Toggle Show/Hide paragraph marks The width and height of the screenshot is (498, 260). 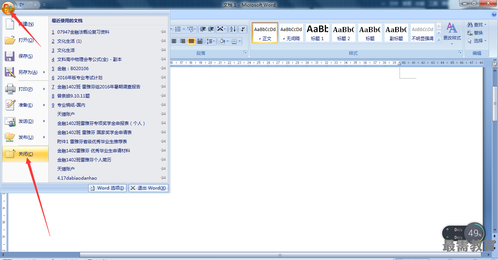pos(244,29)
